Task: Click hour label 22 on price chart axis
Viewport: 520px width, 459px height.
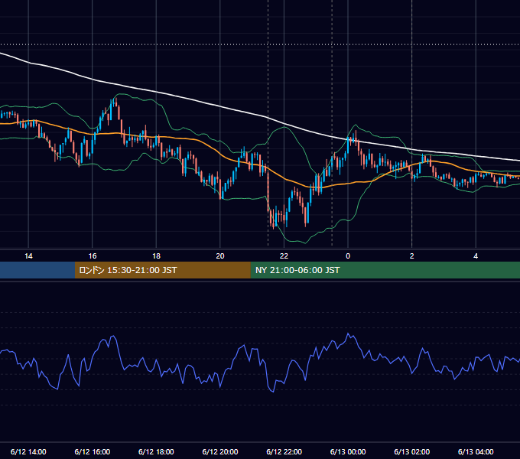Action: click(284, 256)
